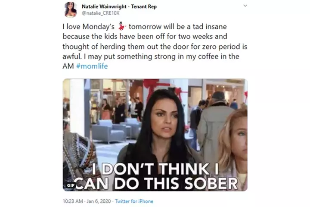Select the Jan 6, 2020 date

[x=99, y=201]
